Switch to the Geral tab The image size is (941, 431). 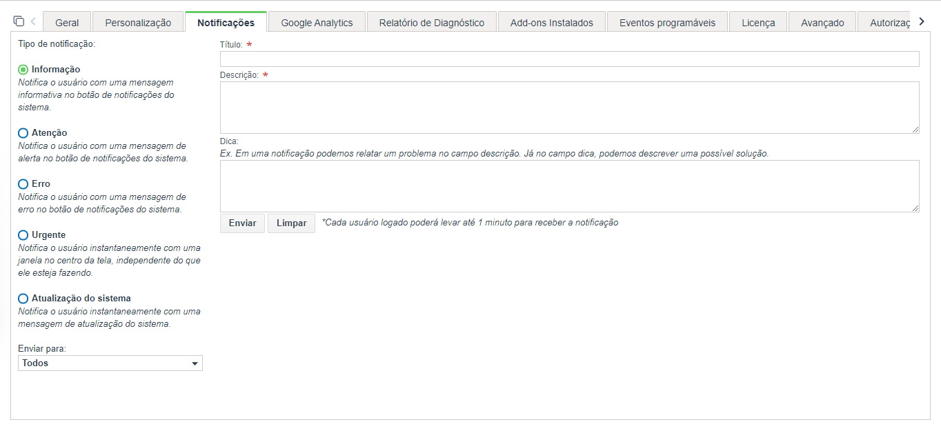67,22
